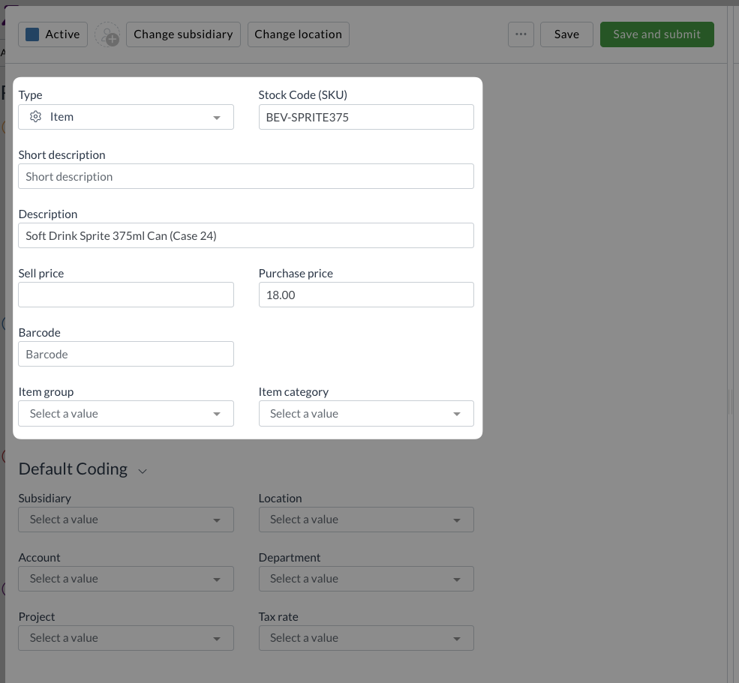This screenshot has width=739, height=683.
Task: Click the add assignee person icon
Action: (107, 34)
